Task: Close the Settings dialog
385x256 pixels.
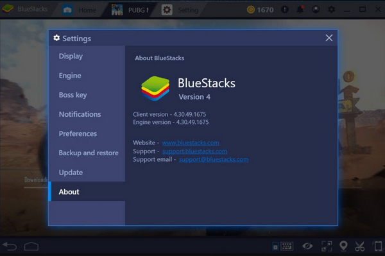Action: tap(329, 38)
